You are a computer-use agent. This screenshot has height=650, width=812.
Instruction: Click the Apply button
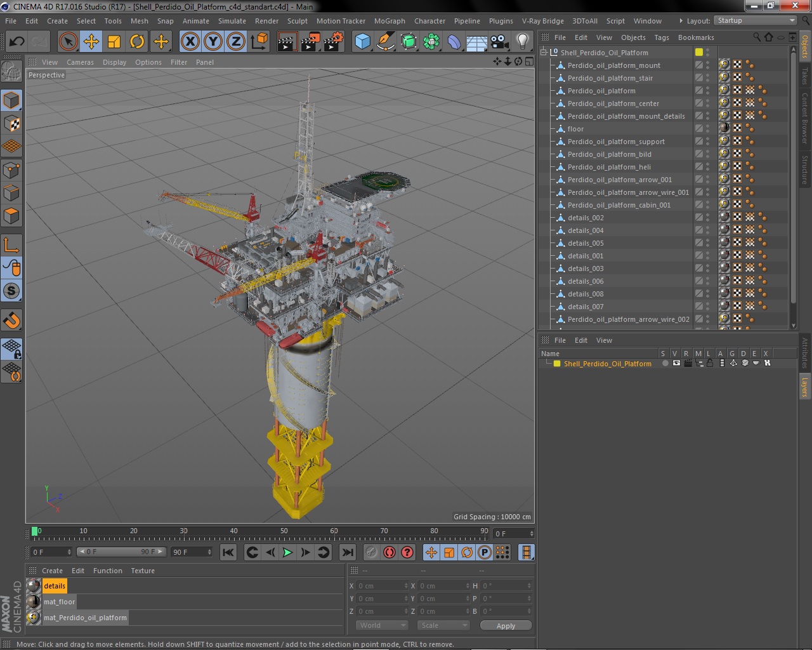point(506,626)
